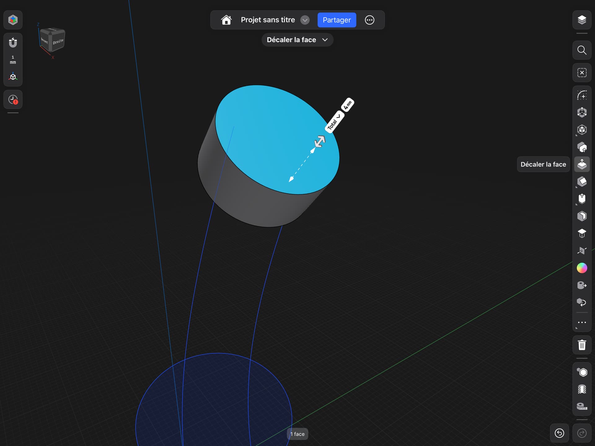Click the striped body appearance icon

click(x=582, y=389)
